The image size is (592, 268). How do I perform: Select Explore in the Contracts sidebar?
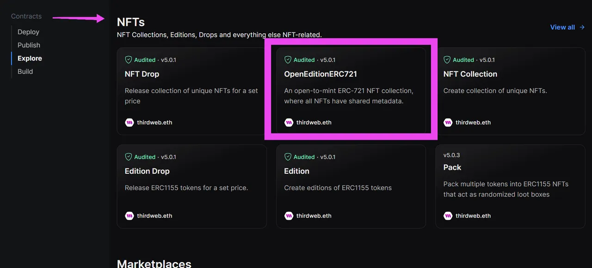tap(30, 58)
